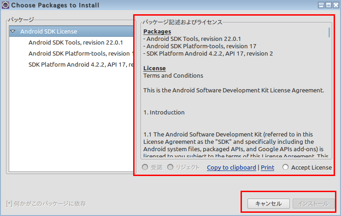
Task: Select the Android SDK License group row
Action: click(48, 32)
